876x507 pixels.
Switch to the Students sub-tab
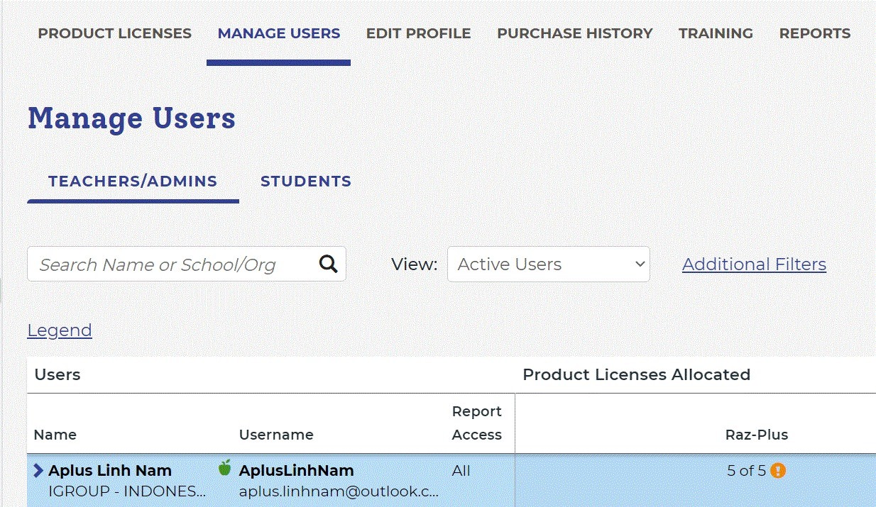point(305,182)
